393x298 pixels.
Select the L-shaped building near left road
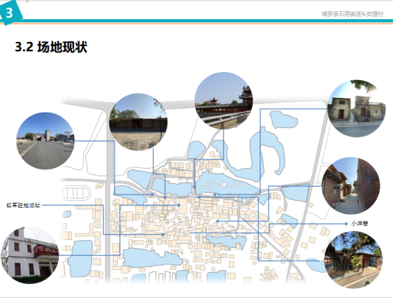[86, 230]
